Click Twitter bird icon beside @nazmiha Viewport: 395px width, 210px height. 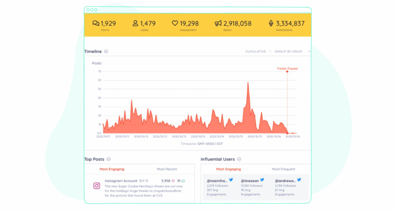point(231,180)
